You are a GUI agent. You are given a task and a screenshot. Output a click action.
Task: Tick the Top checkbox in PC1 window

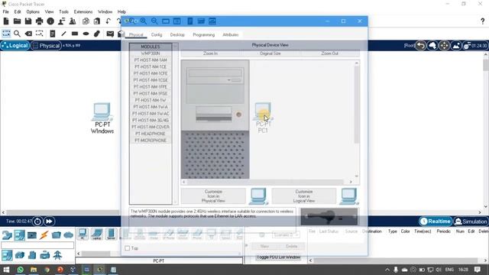point(128,248)
